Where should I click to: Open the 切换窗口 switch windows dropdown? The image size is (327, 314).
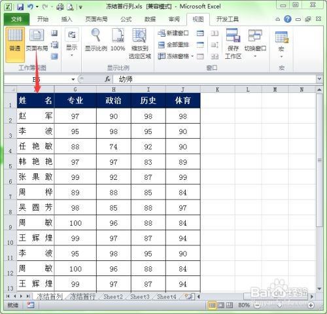(255, 43)
